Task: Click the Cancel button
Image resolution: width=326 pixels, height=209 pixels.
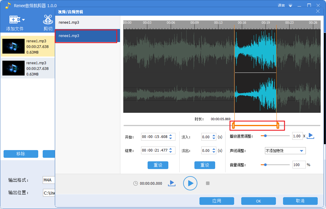Action: (300, 201)
